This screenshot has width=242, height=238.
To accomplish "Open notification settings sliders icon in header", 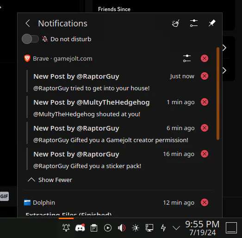I will point(194,23).
